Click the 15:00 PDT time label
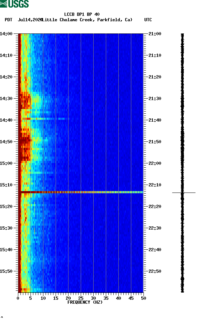Screen dimensions: 198x321 click(x=6, y=163)
